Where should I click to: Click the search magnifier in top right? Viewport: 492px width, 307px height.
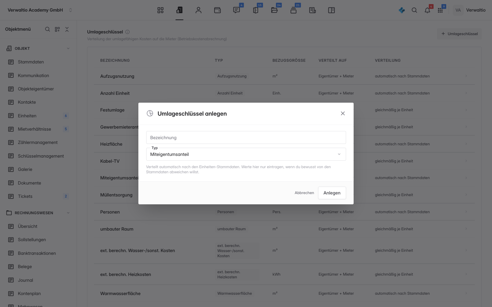click(x=414, y=10)
